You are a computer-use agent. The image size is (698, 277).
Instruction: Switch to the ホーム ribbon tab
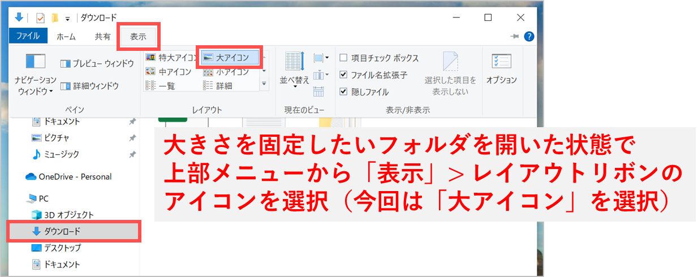click(x=66, y=36)
